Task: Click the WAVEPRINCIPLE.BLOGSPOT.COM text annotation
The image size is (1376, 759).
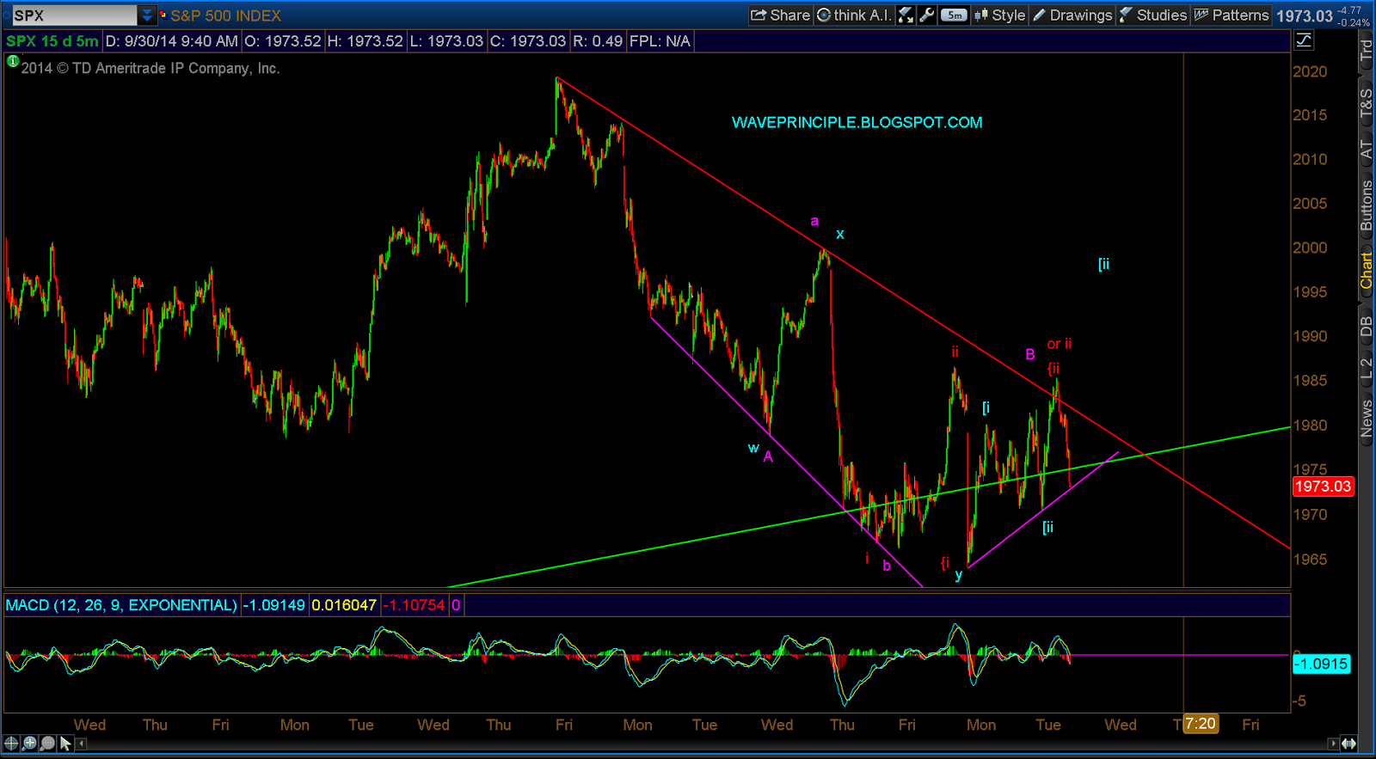Action: coord(857,122)
